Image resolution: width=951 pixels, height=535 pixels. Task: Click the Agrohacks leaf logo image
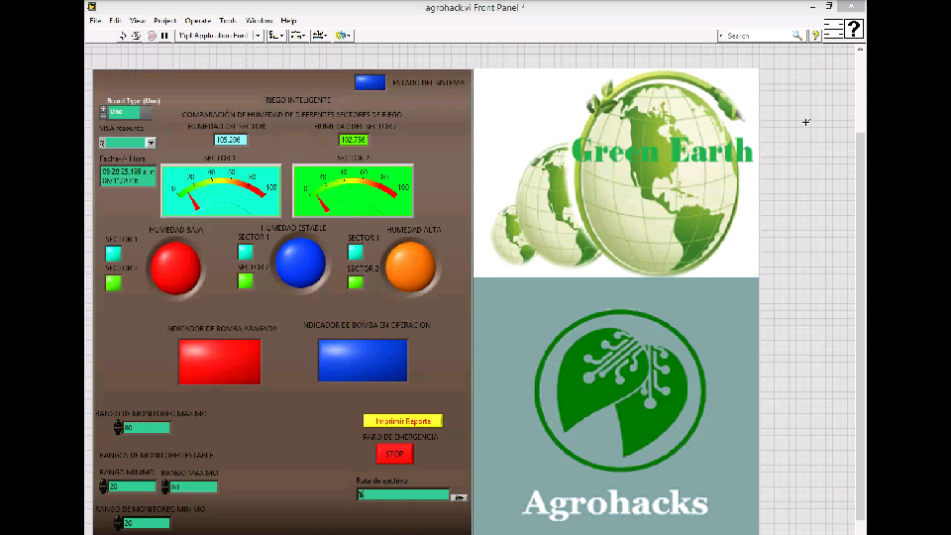(x=615, y=406)
